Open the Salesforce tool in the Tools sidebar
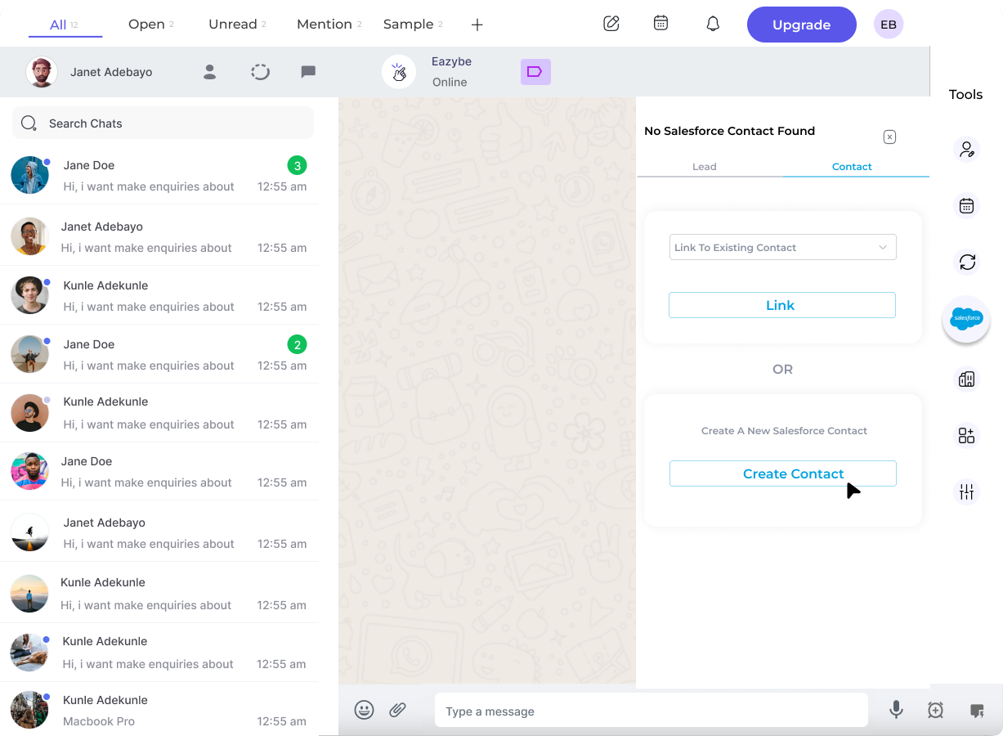Viewport: 1003px width, 736px height. pyautogui.click(x=966, y=319)
